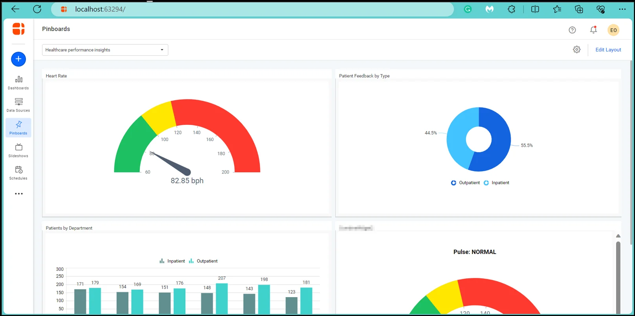Image resolution: width=635 pixels, height=316 pixels.
Task: Click the Edit Layout link
Action: pos(608,50)
